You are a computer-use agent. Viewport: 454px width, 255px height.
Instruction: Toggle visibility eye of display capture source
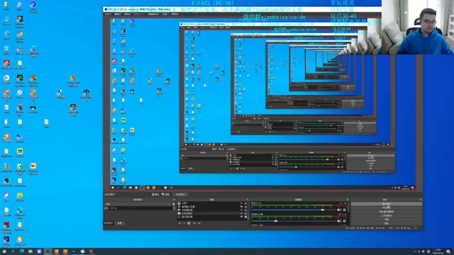click(x=242, y=216)
